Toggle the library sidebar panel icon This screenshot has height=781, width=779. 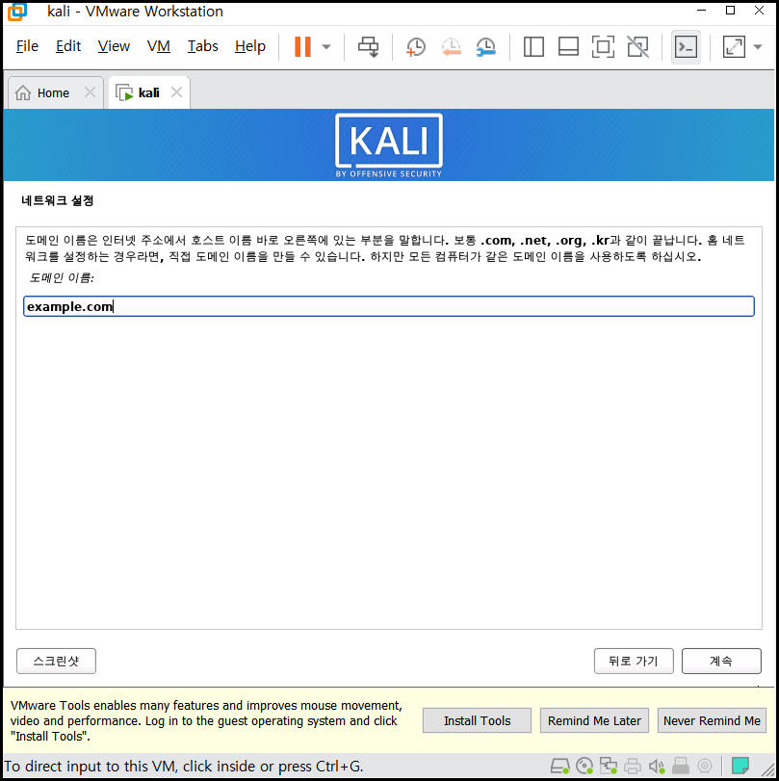[x=533, y=47]
